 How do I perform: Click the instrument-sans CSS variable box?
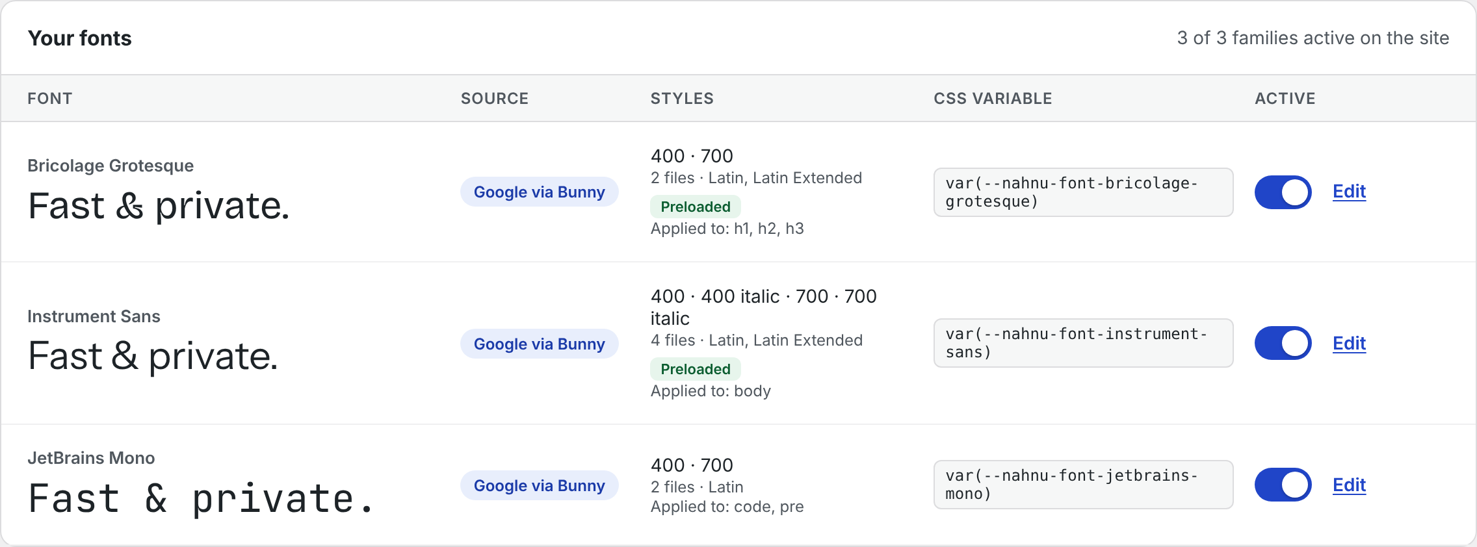(1083, 343)
